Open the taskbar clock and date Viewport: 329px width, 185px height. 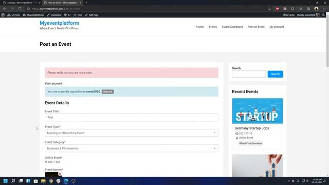pos(317,181)
